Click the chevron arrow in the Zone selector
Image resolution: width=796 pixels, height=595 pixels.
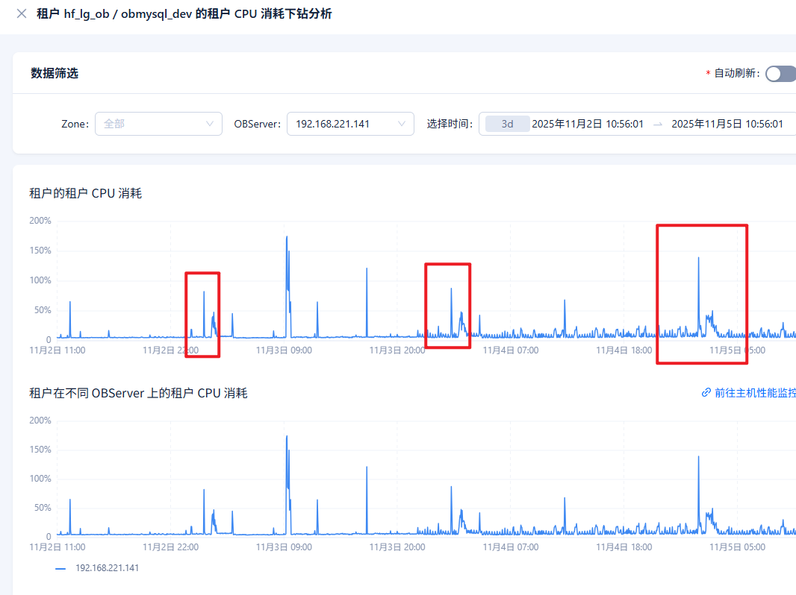[x=210, y=124]
